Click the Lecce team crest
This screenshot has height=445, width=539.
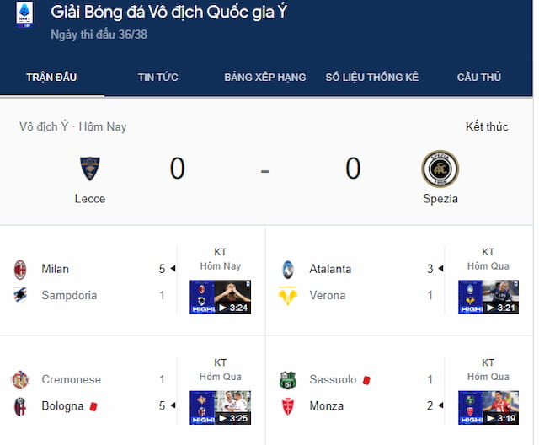pyautogui.click(x=89, y=169)
